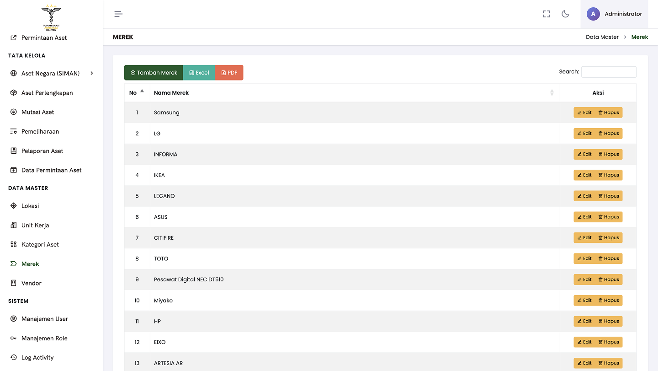Enter fullscreen mode via top-bar icon
658x371 pixels.
[x=546, y=14]
